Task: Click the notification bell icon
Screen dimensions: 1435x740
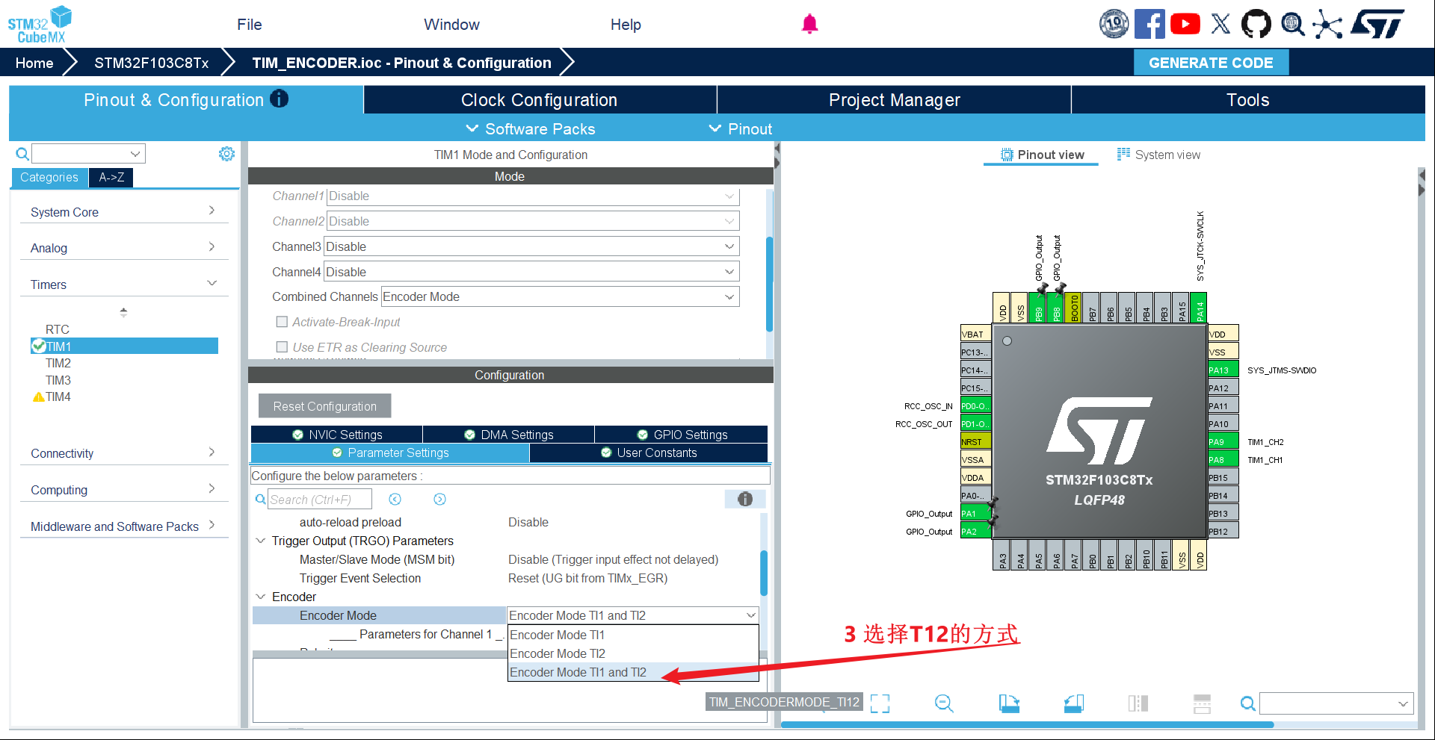Action: 809,24
